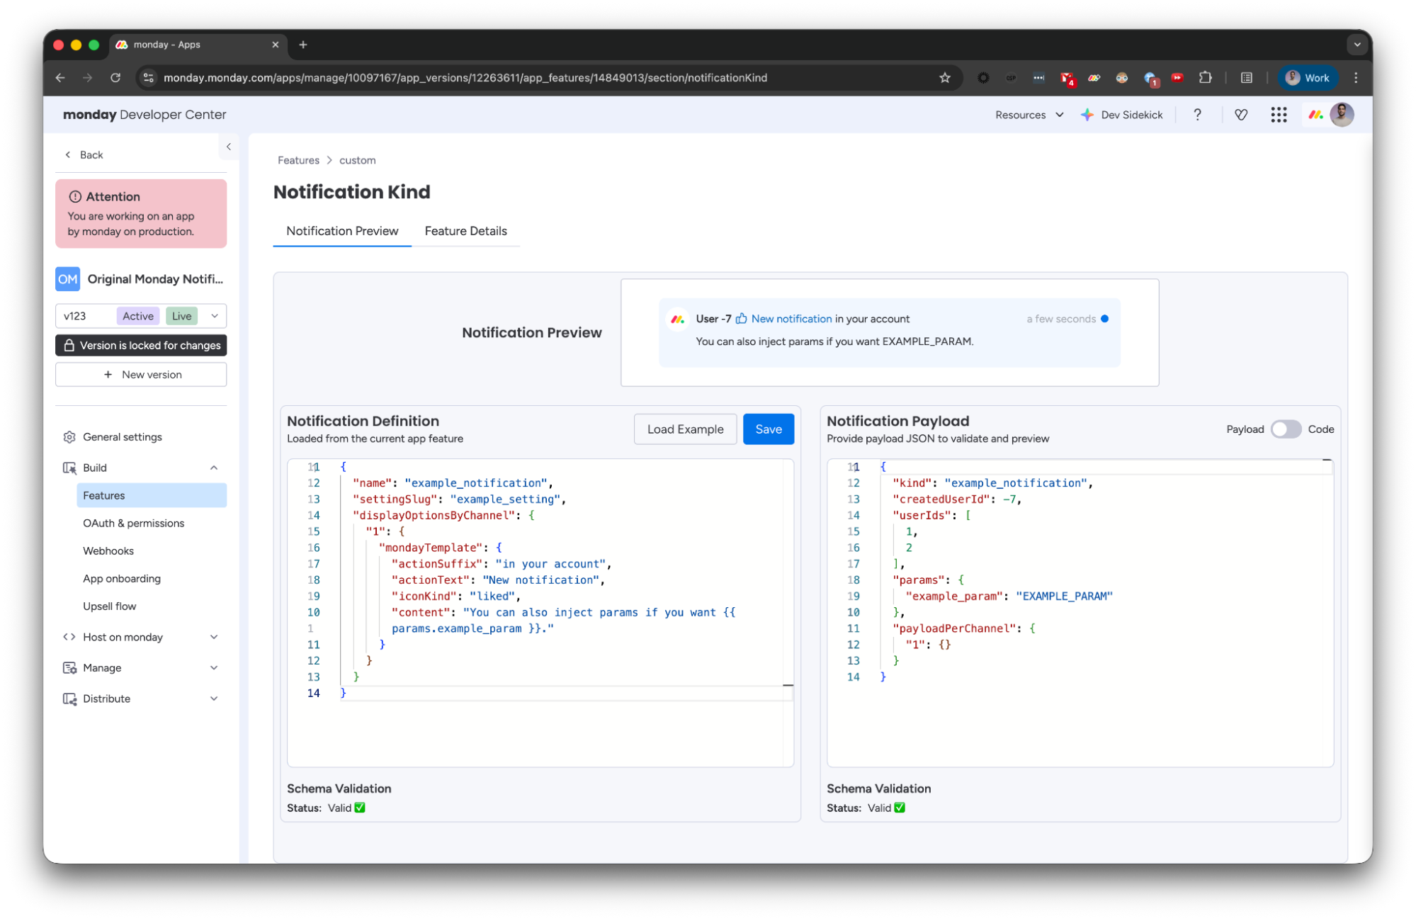Viewport: 1416px width, 921px height.
Task: Open help question mark icon
Action: (x=1197, y=115)
